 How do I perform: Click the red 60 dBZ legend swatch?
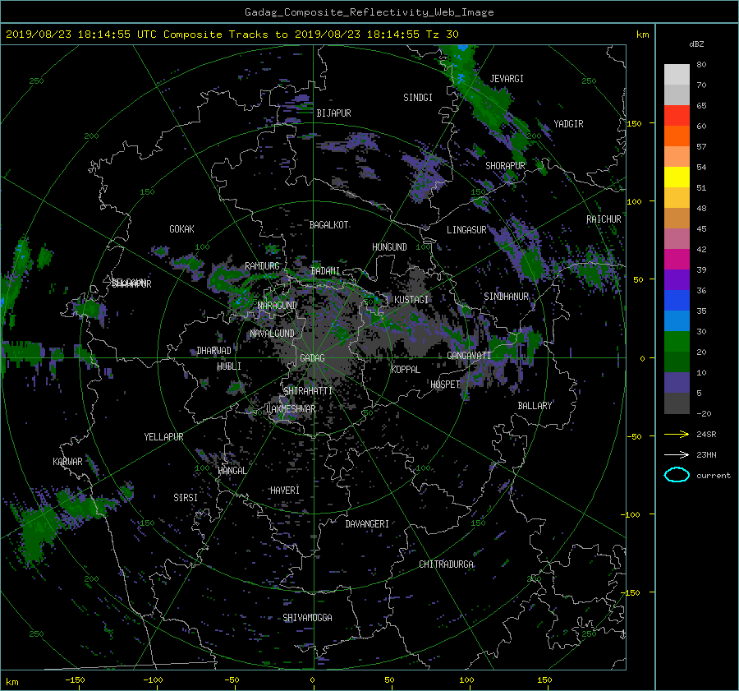point(677,116)
